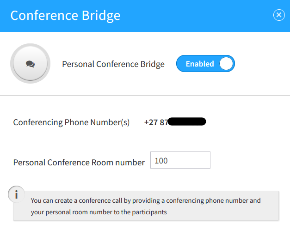
Task: Click the white knob on the Enabled switch
Action: [x=226, y=64]
